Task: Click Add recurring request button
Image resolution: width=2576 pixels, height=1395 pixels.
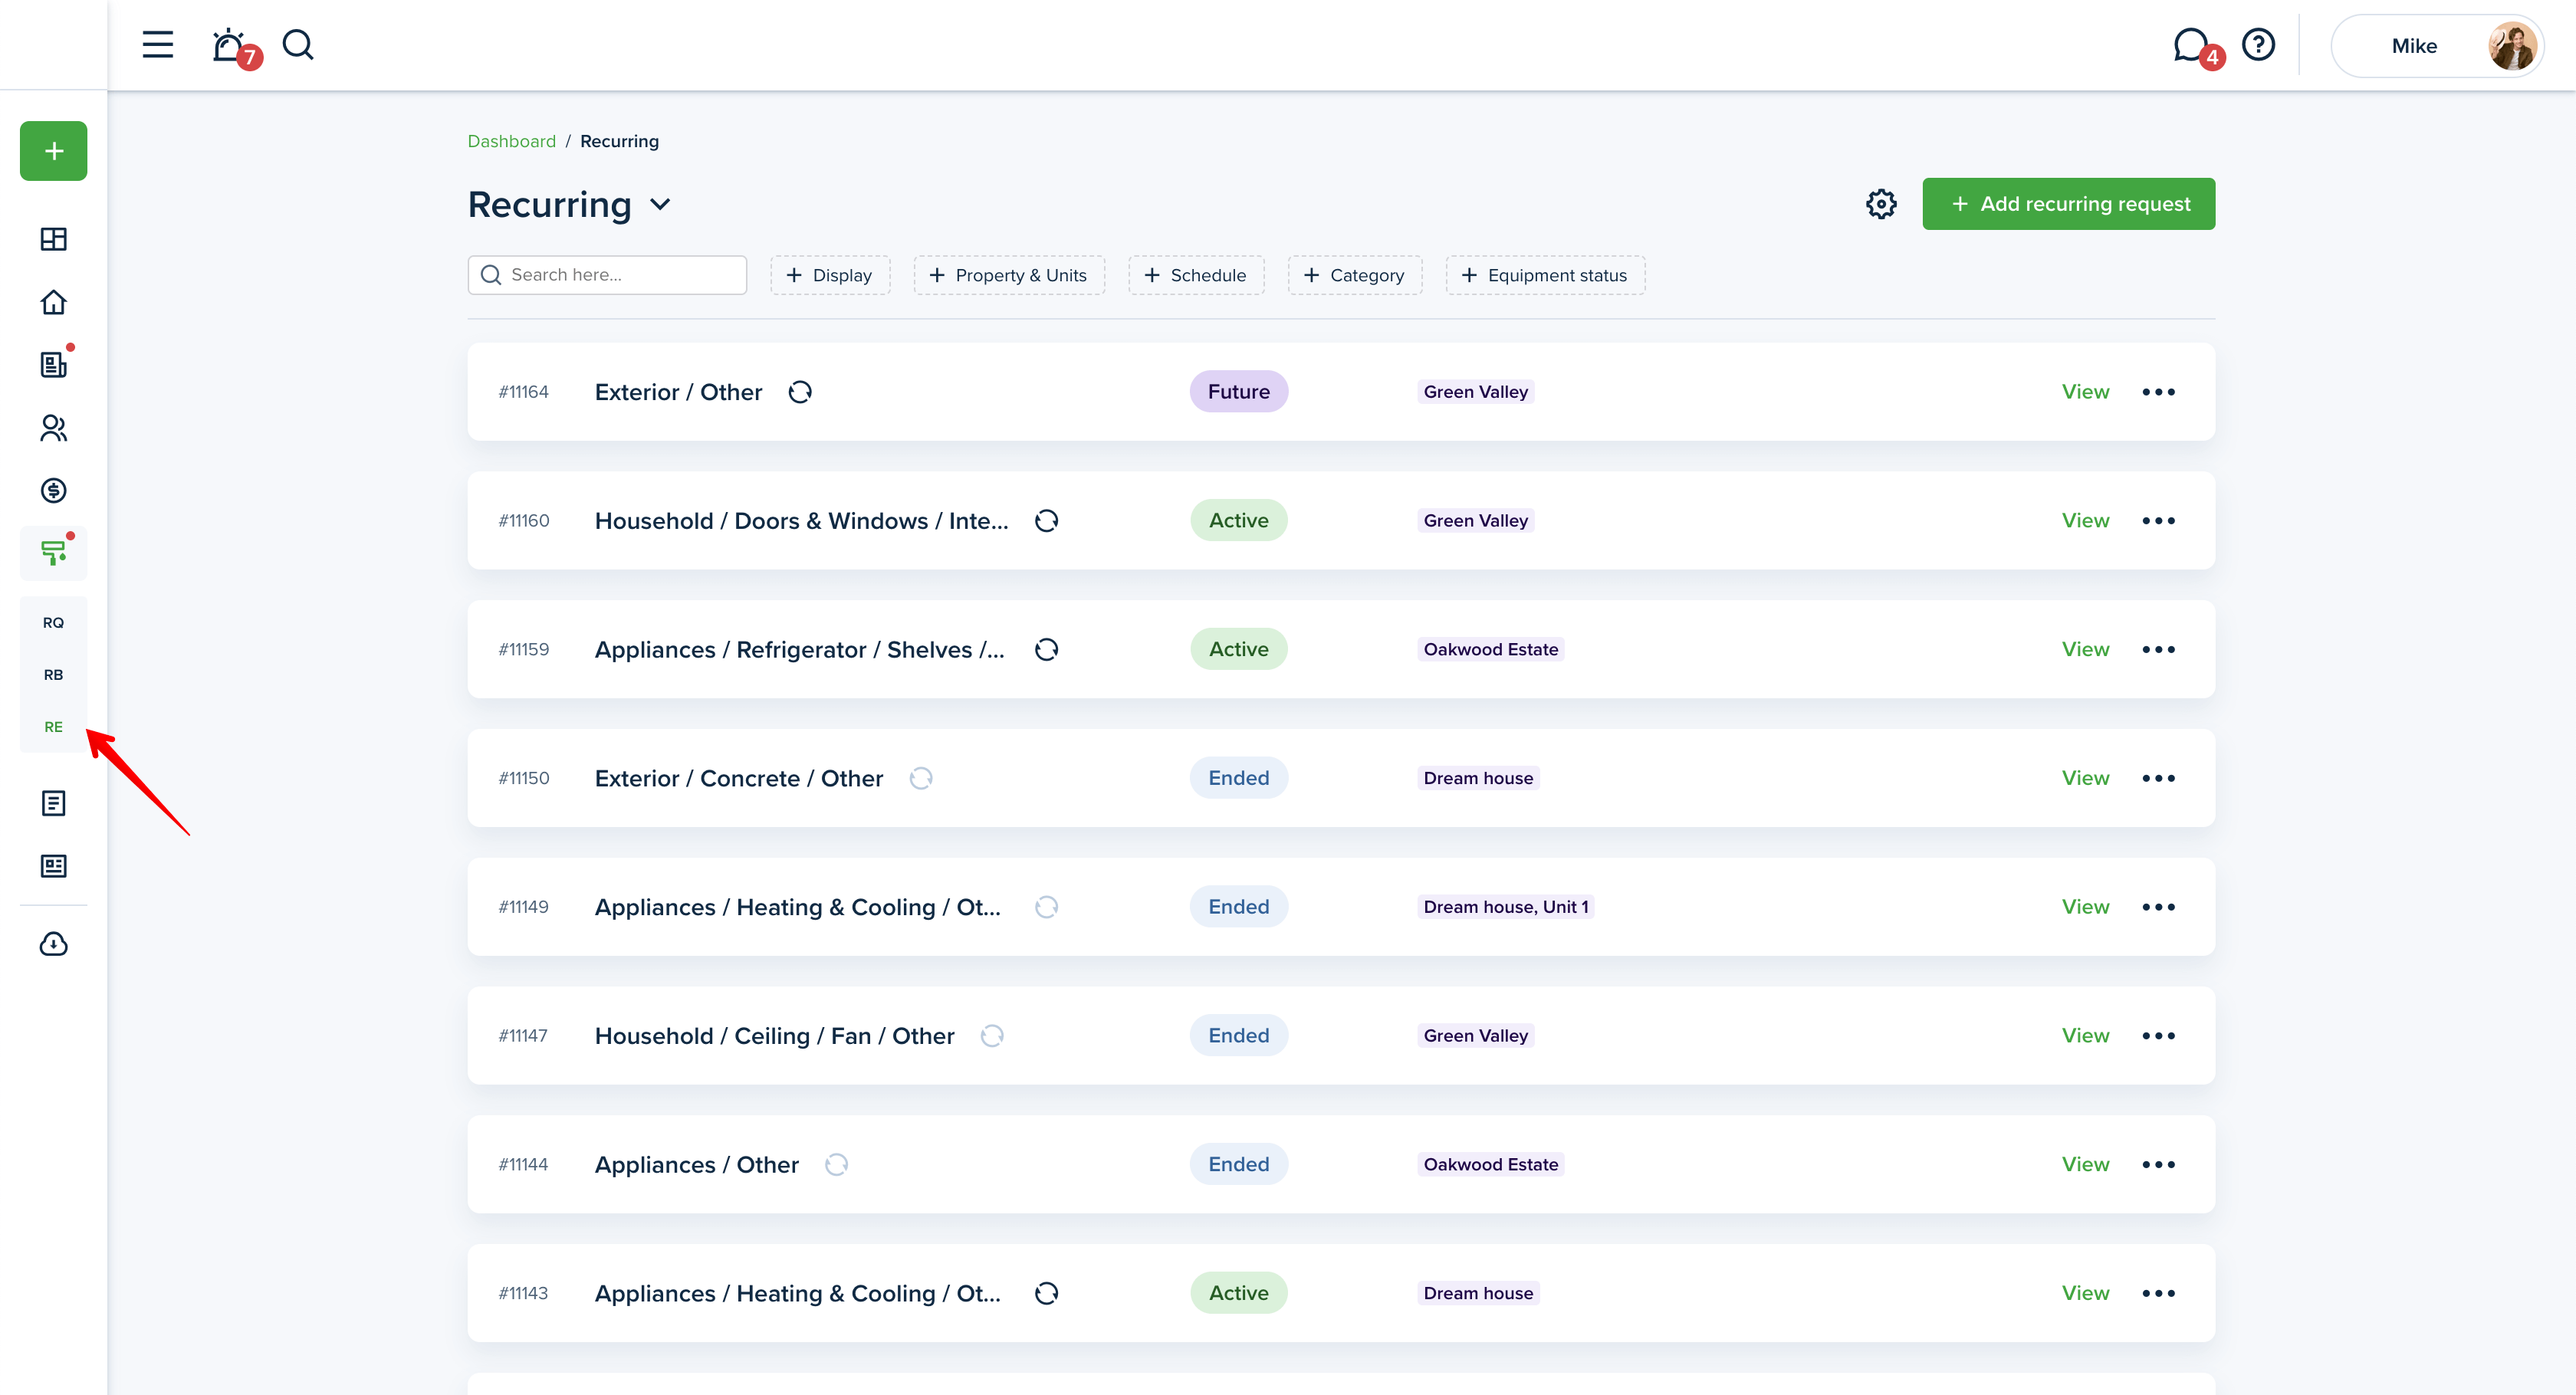Action: tap(2068, 204)
